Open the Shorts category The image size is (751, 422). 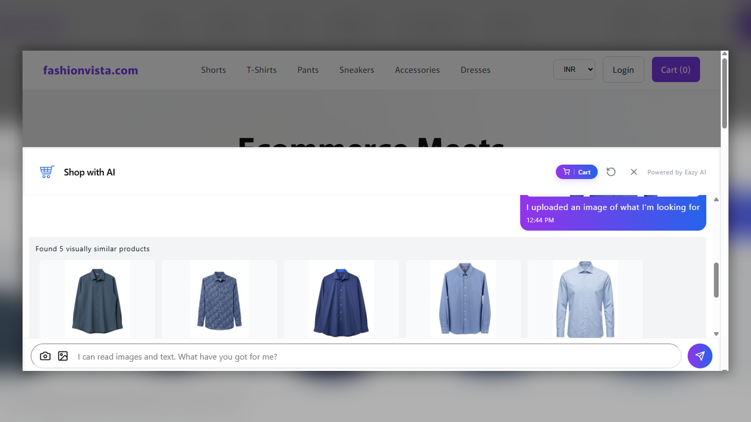[214, 70]
